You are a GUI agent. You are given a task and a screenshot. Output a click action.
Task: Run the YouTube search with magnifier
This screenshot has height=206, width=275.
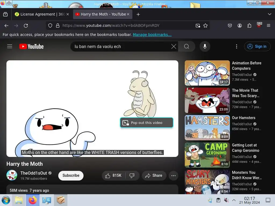(187, 46)
